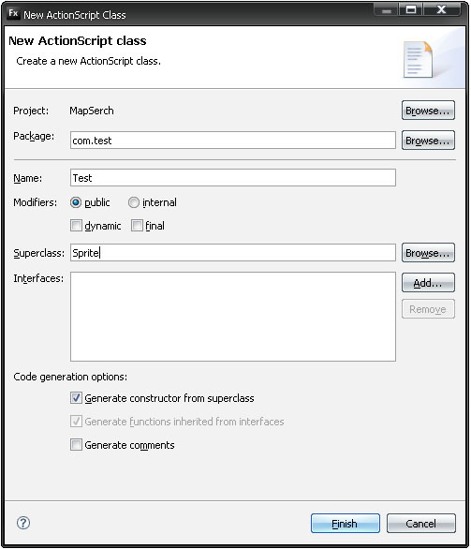
Task: Browse for a different project
Action: tap(428, 111)
